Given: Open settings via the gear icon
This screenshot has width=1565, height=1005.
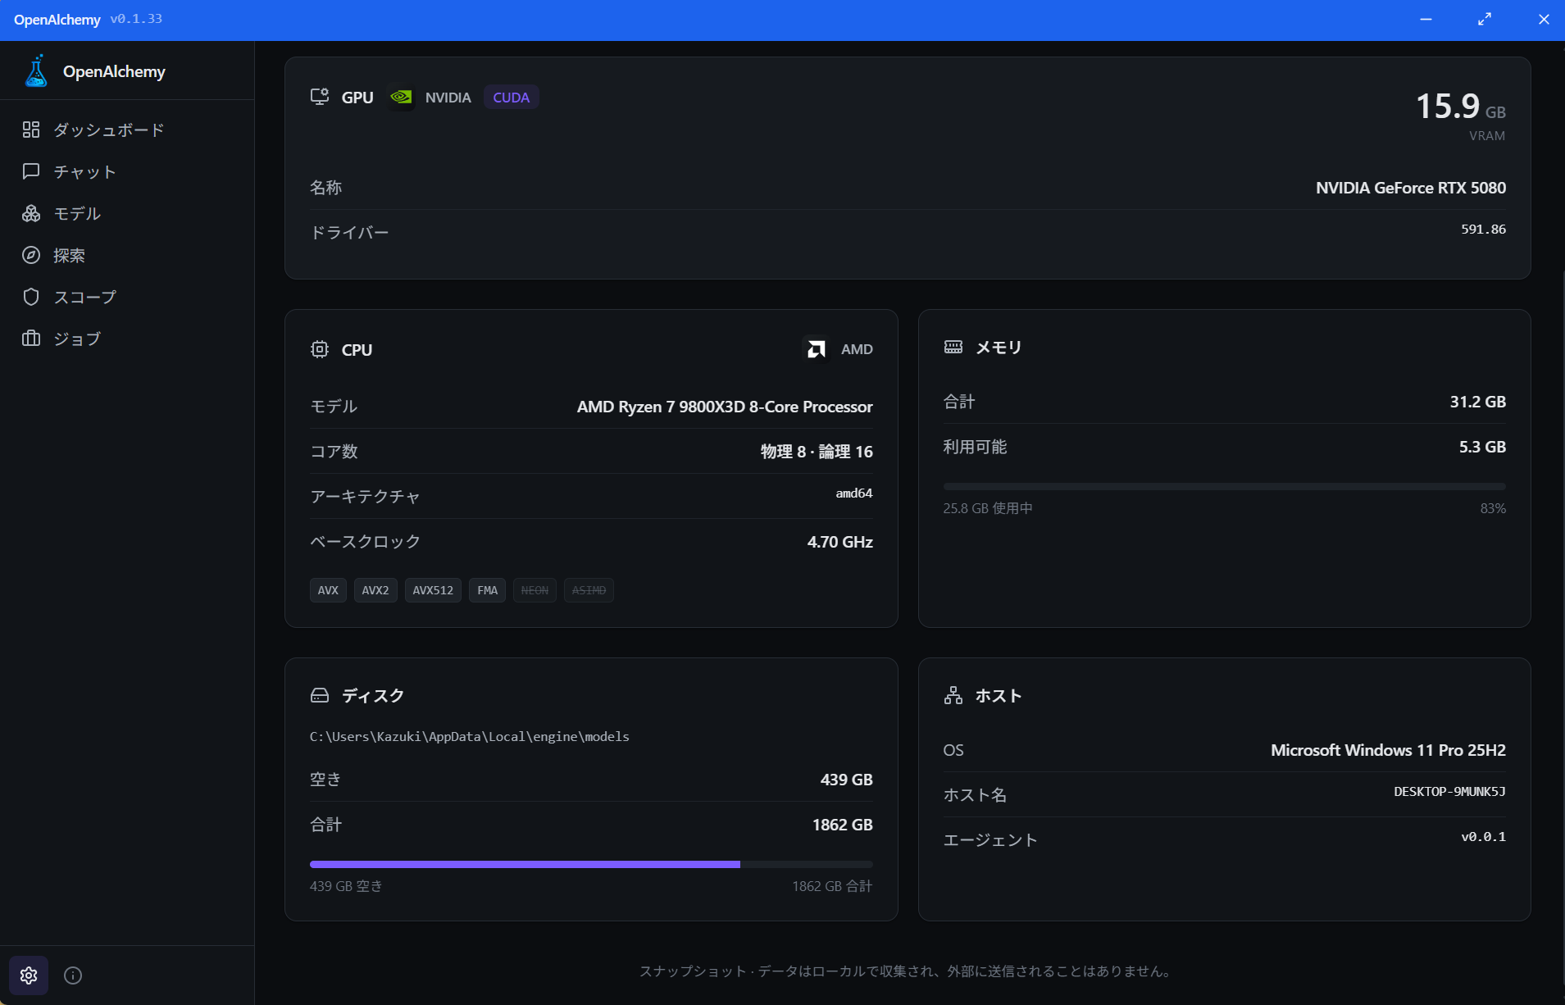Looking at the screenshot, I should click(x=29, y=975).
